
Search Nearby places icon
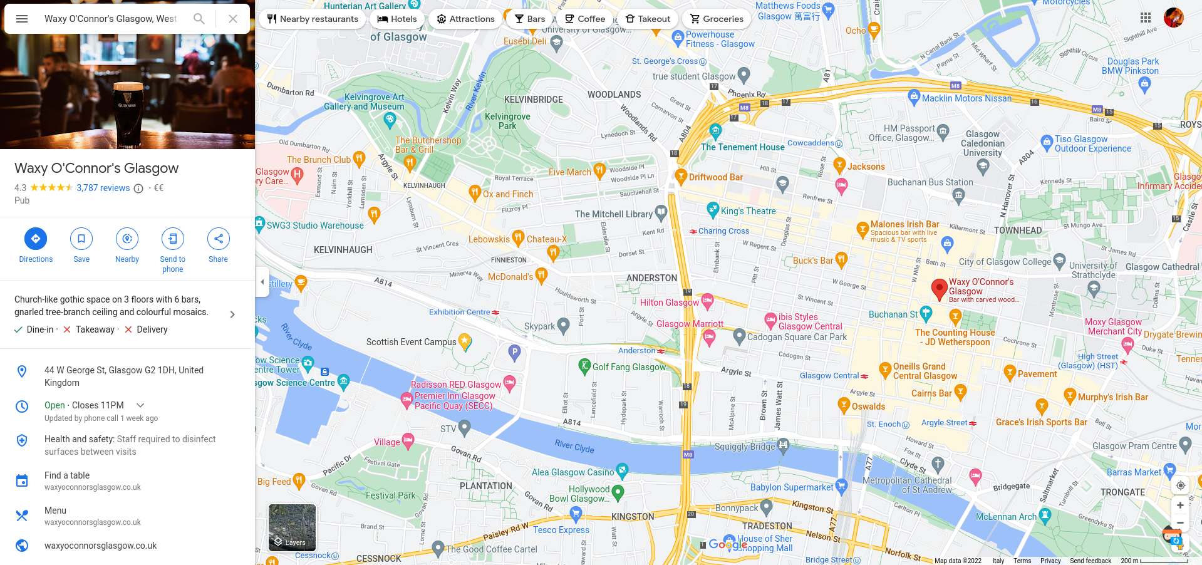[x=127, y=239]
